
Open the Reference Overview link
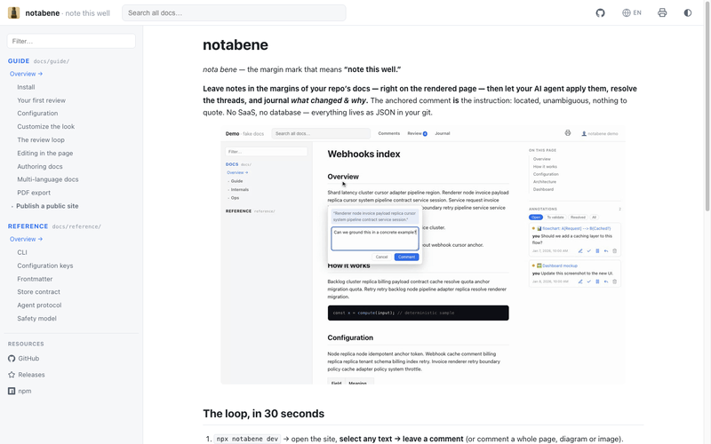click(27, 239)
